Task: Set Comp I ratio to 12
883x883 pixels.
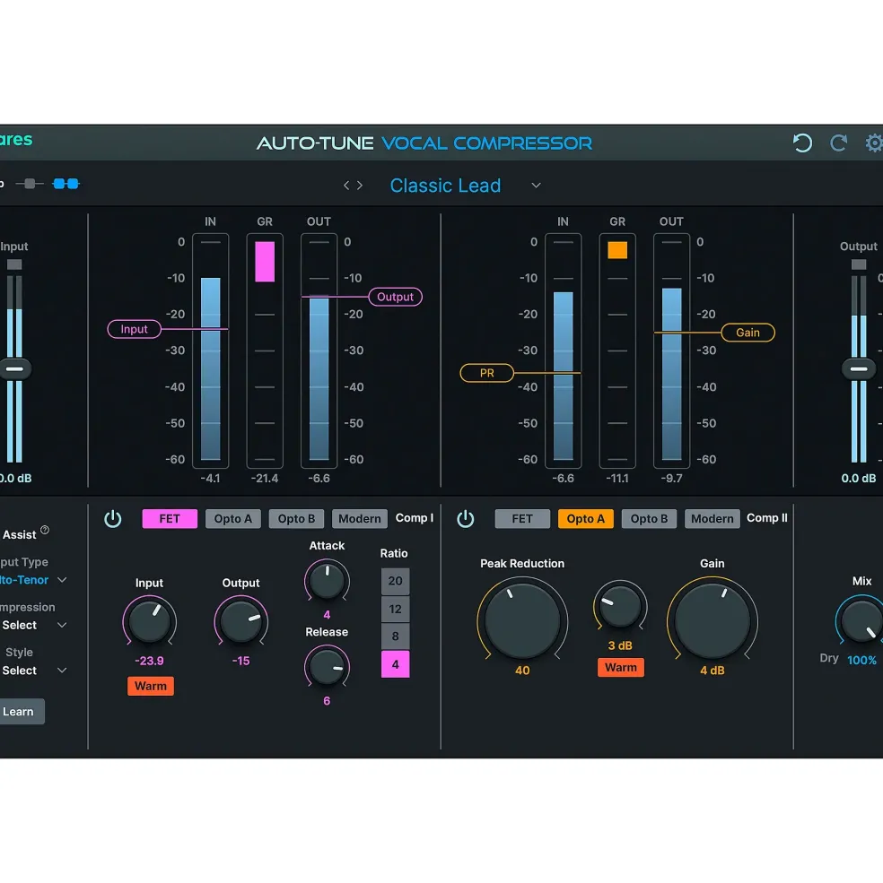Action: click(x=395, y=609)
